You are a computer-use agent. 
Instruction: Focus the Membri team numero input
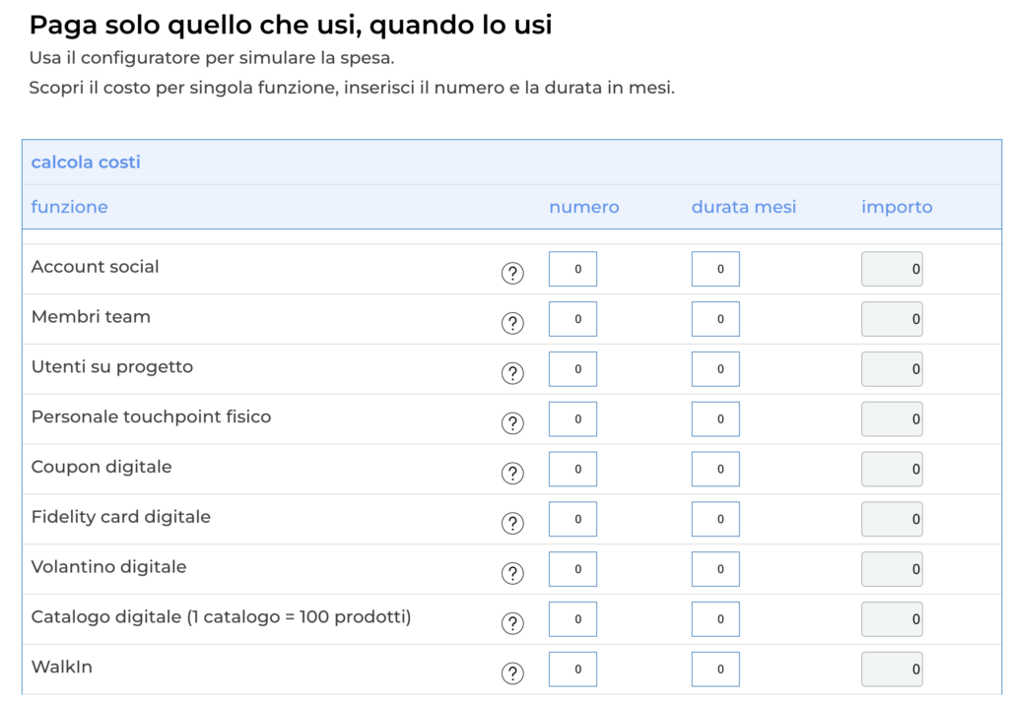(x=572, y=319)
